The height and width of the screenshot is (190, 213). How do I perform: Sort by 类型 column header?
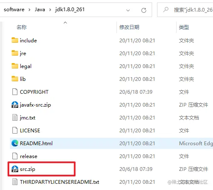(x=184, y=27)
